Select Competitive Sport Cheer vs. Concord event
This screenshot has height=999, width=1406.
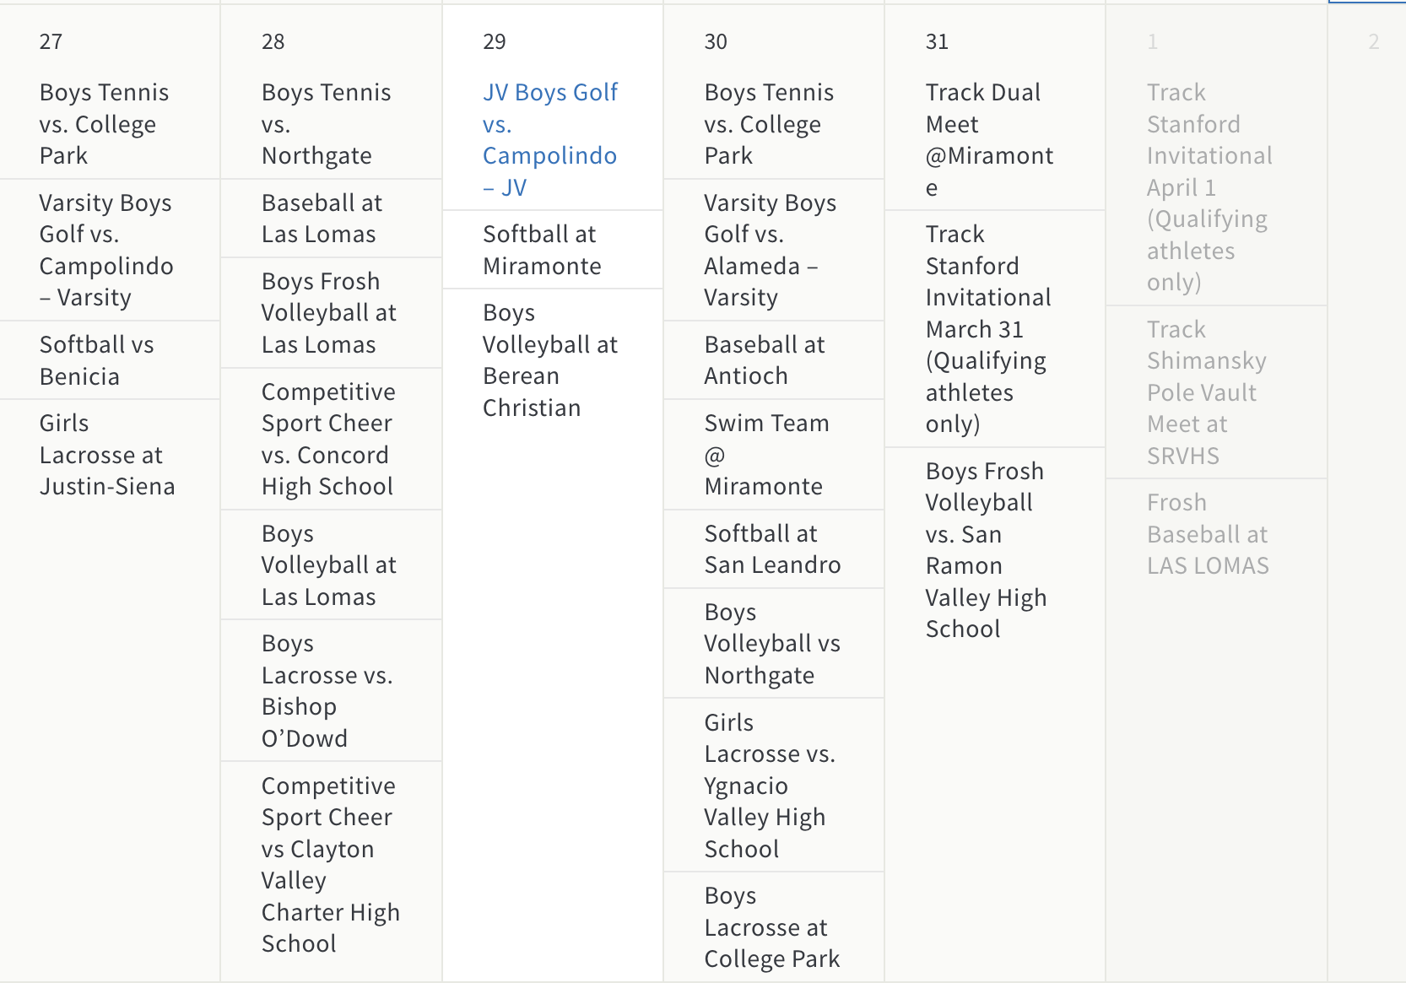click(x=327, y=439)
